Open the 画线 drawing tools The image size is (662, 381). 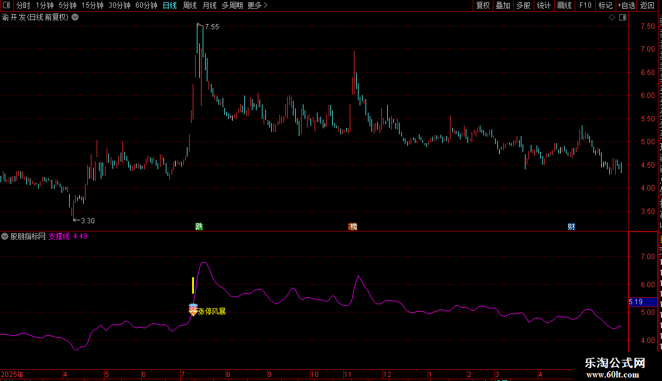(564, 5)
